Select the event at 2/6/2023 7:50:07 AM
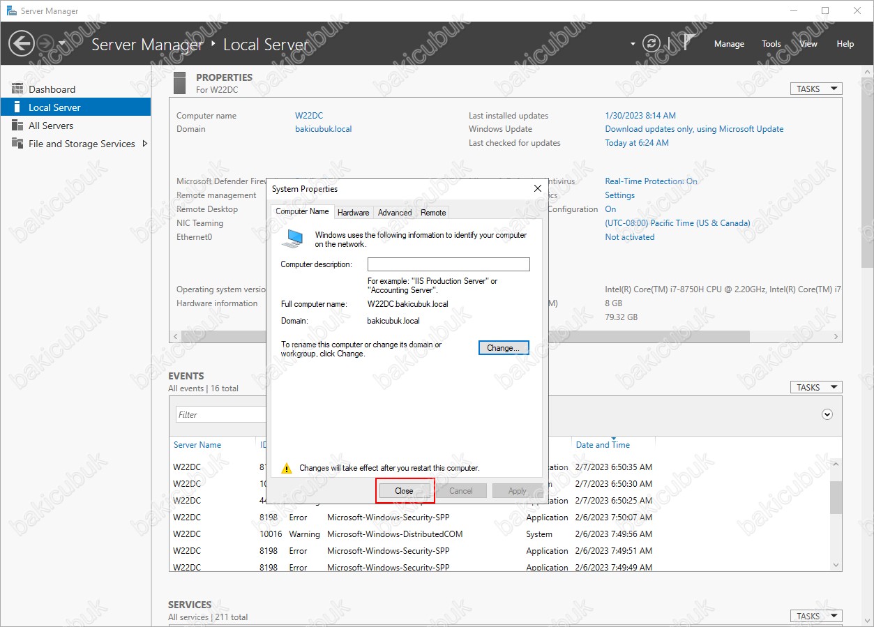Screen dimensions: 874x627 click(x=499, y=518)
